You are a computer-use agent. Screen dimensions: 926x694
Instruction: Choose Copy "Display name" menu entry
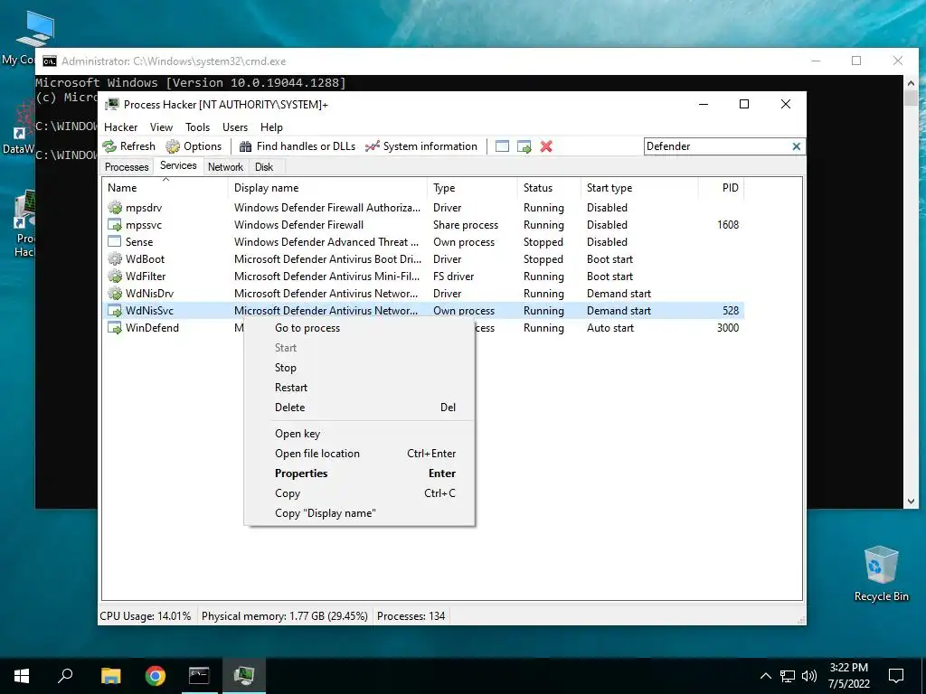(359, 513)
